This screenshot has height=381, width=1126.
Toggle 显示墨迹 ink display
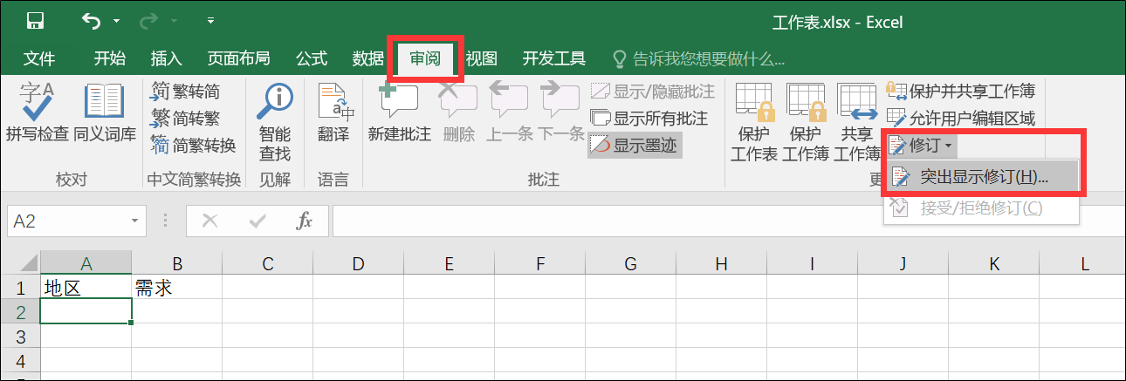pos(634,145)
